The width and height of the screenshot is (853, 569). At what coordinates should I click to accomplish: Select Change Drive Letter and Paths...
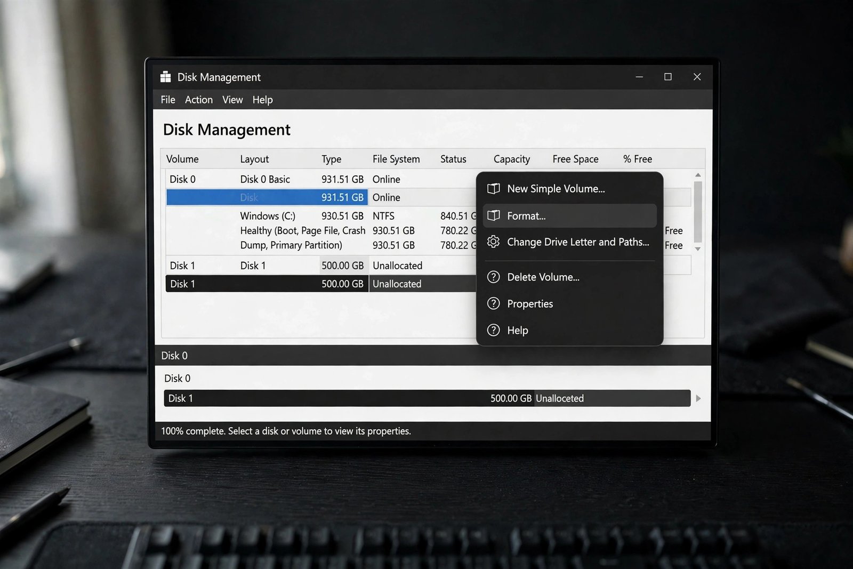click(569, 242)
